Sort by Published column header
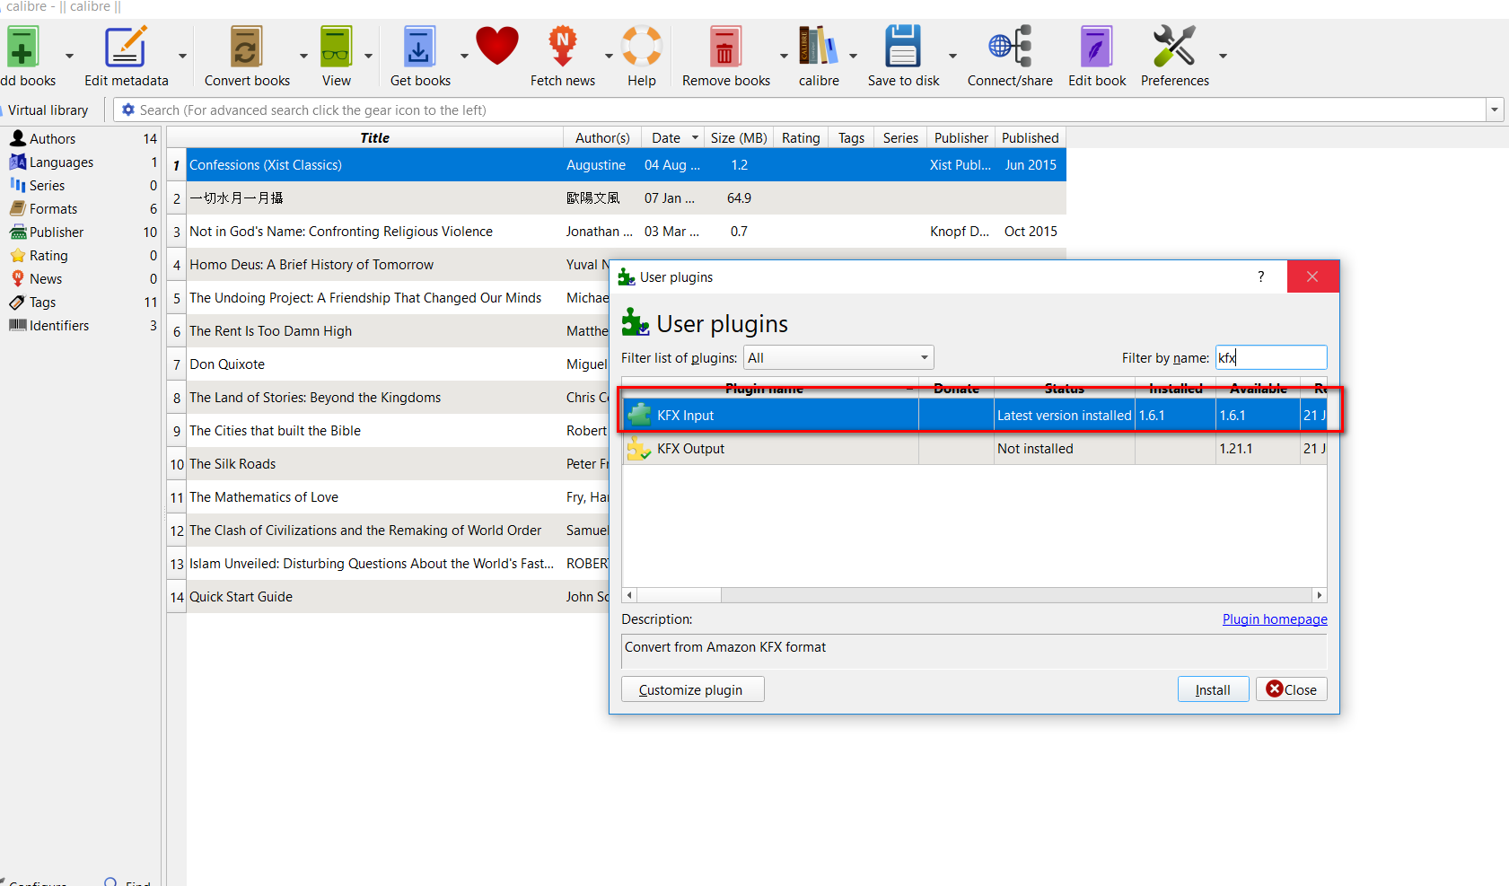 tap(1031, 137)
